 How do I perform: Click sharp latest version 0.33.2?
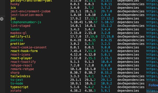tap(106, 73)
